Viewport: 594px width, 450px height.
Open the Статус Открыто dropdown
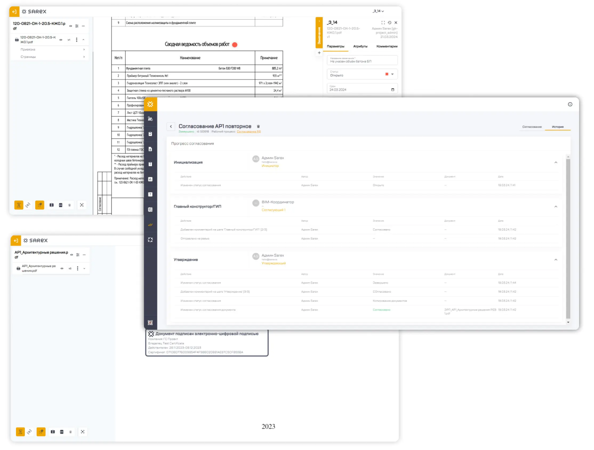point(392,74)
